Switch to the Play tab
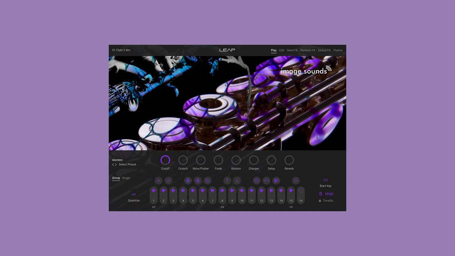 tap(274, 50)
